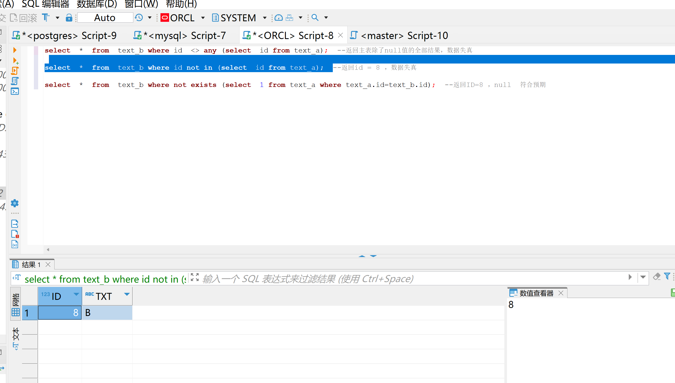Run the SQL script icon
Screen dimensions: 675x383
point(15,71)
